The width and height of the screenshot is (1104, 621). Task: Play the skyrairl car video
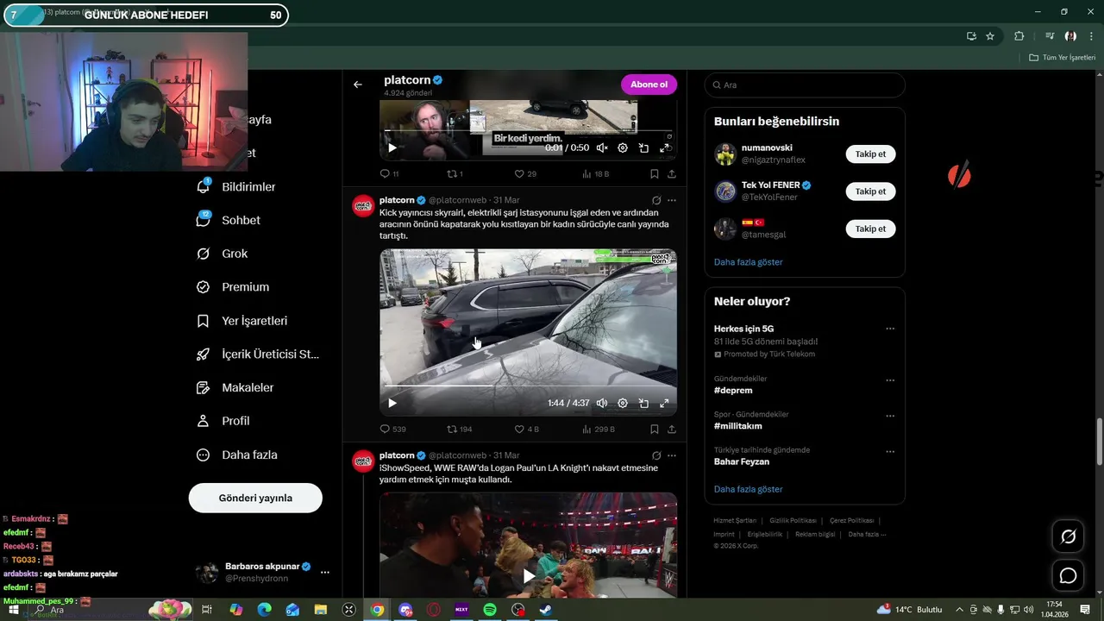(x=392, y=403)
